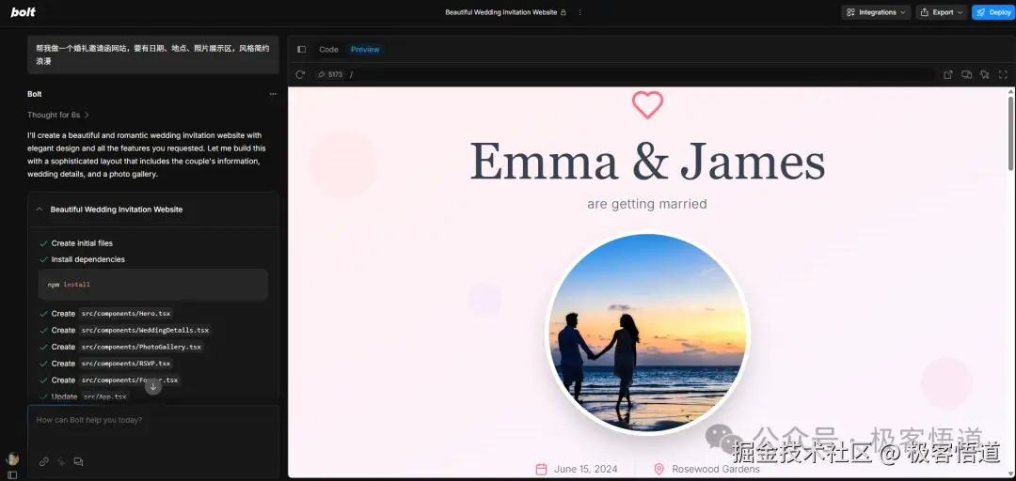The height and width of the screenshot is (481, 1016).
Task: Click the June 15, 2024 date text
Action: (586, 470)
